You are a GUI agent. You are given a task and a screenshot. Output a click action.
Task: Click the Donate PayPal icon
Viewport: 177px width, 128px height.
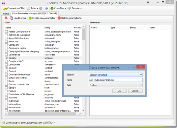point(70,8)
